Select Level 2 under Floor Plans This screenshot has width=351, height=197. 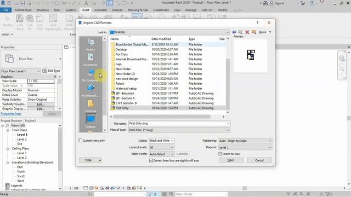click(22, 139)
